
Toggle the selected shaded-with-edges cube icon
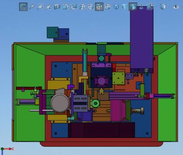tap(133, 7)
